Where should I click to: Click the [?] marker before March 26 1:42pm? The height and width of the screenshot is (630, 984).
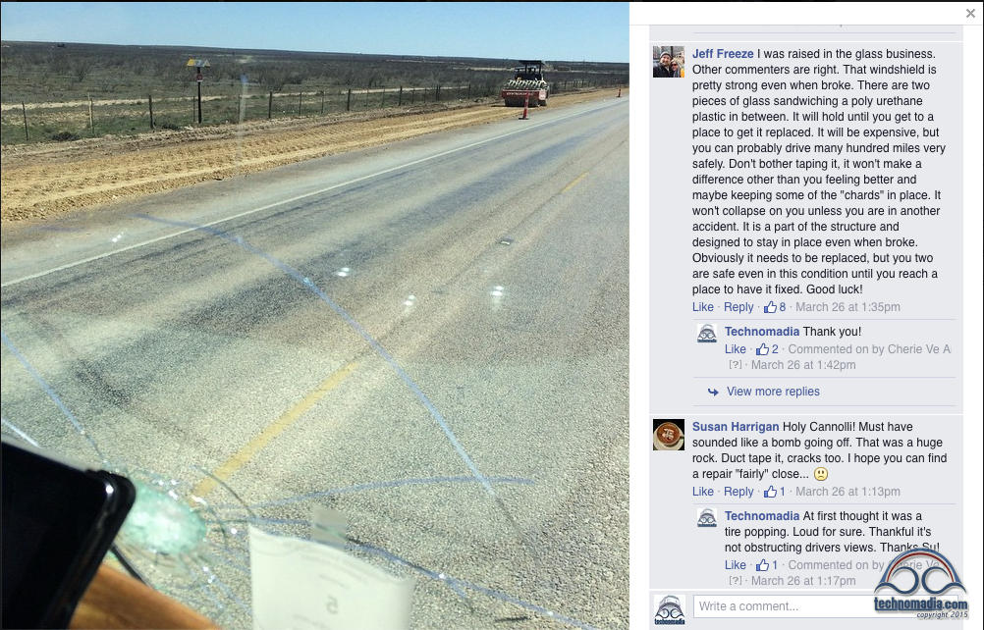736,365
